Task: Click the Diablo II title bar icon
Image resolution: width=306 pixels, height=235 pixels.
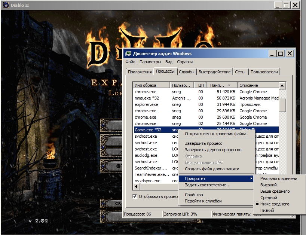Action: tap(6, 5)
